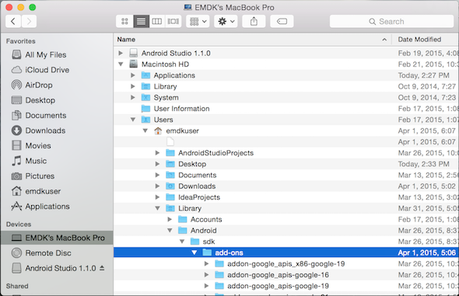Eject Android Studio 1.1.0 disk
The width and height of the screenshot is (459, 296).
pyautogui.click(x=102, y=268)
